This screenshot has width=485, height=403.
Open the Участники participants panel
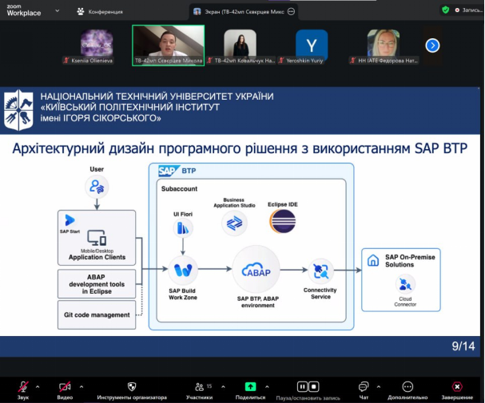coord(199,386)
